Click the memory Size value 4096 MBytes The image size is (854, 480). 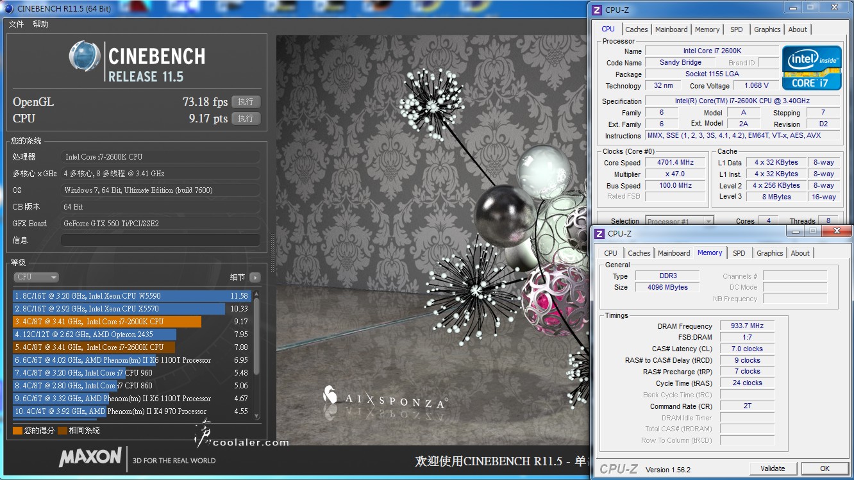667,288
